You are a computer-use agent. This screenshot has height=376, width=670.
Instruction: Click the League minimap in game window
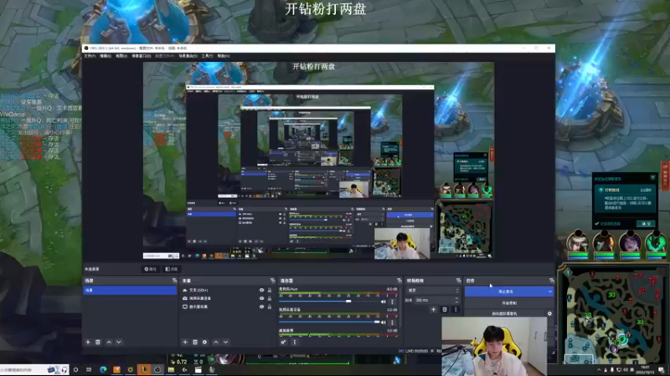tap(614, 316)
